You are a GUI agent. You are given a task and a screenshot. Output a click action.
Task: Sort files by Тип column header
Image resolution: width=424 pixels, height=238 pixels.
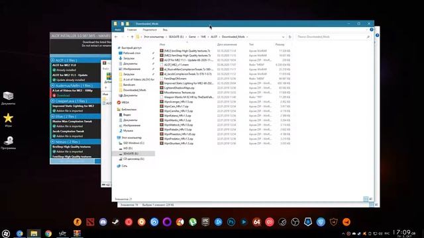tap(251, 44)
